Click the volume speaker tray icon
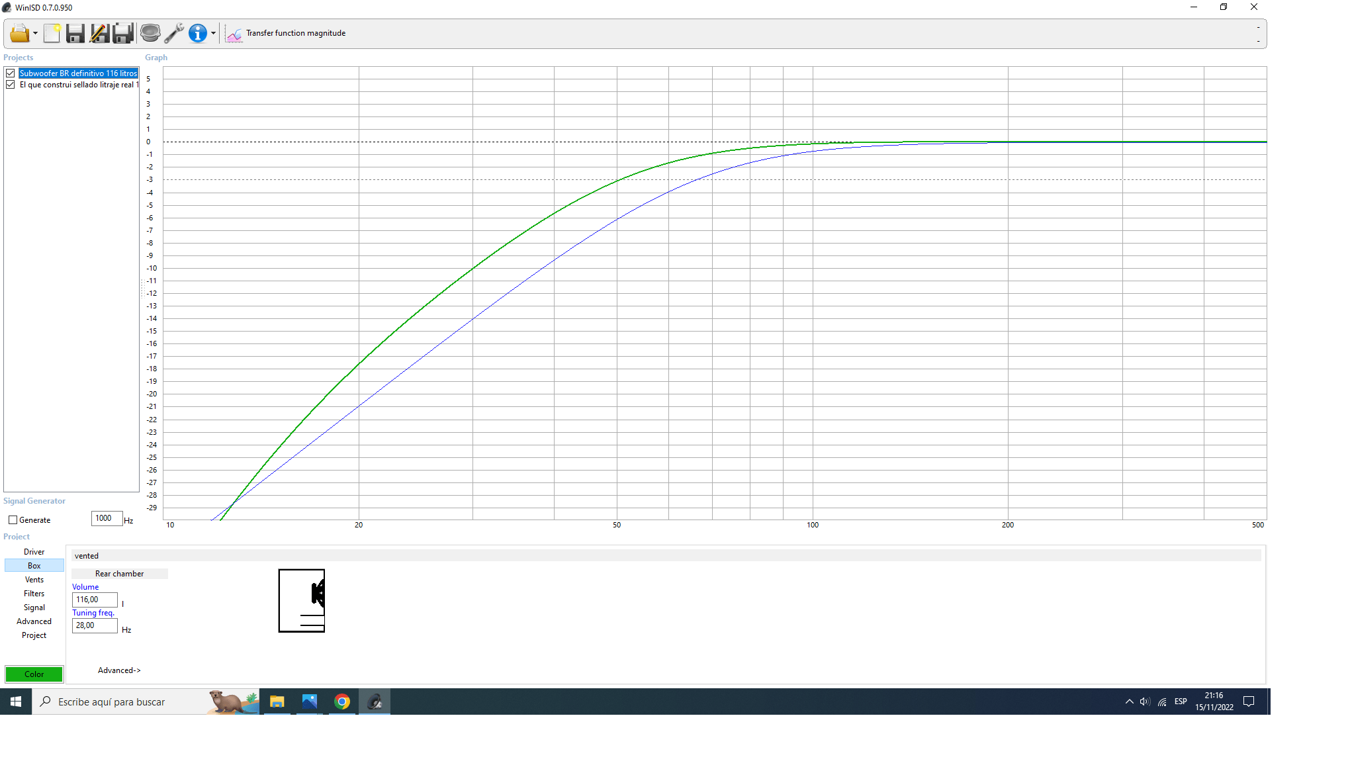 pos(1145,701)
